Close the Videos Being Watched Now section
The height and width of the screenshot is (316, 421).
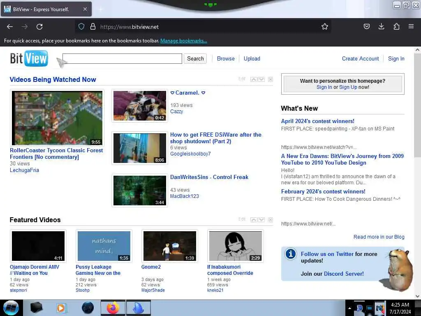pos(271,79)
